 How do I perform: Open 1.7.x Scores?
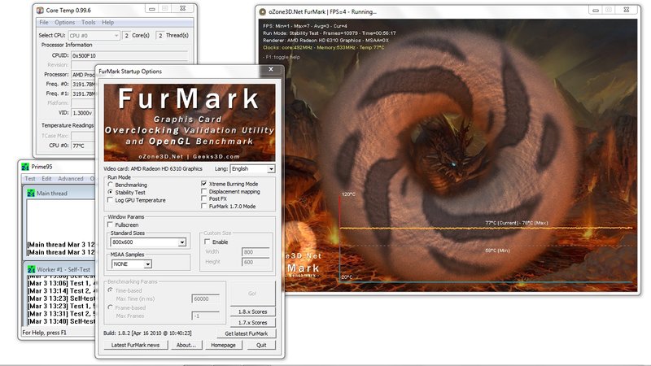click(x=252, y=322)
